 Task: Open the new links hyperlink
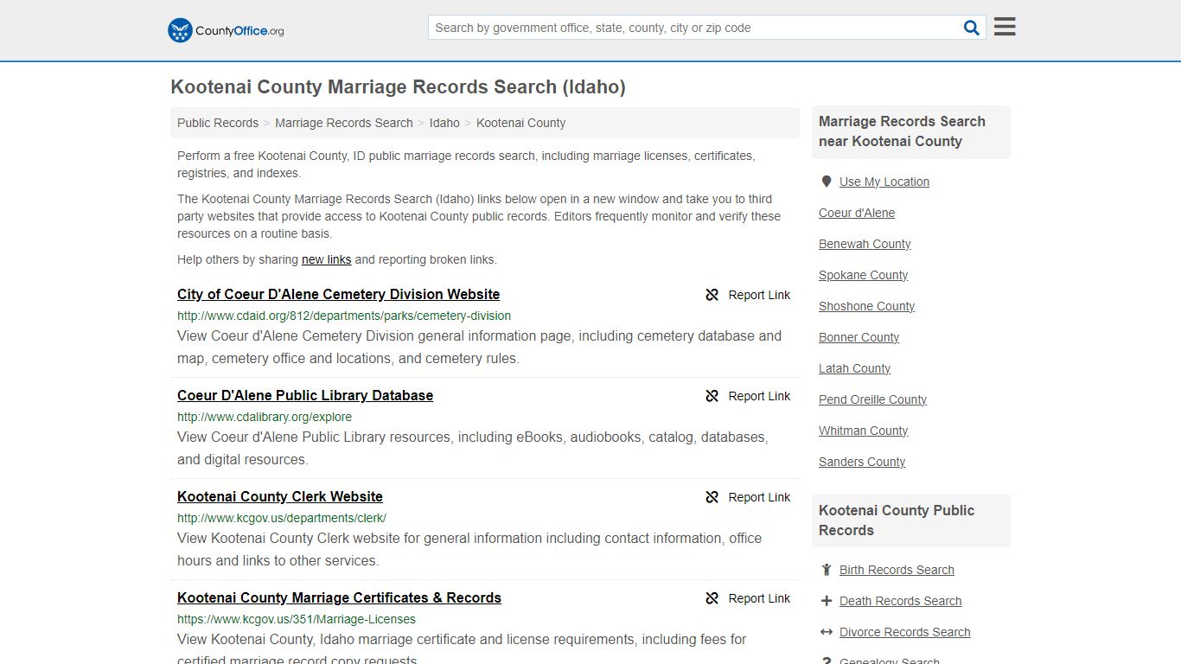[x=326, y=259]
